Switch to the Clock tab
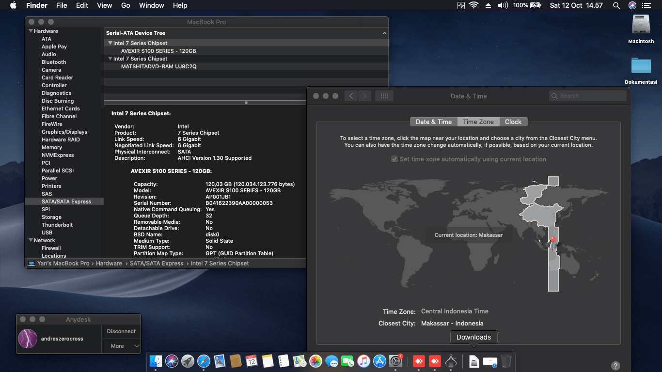The image size is (662, 372). coord(513,122)
